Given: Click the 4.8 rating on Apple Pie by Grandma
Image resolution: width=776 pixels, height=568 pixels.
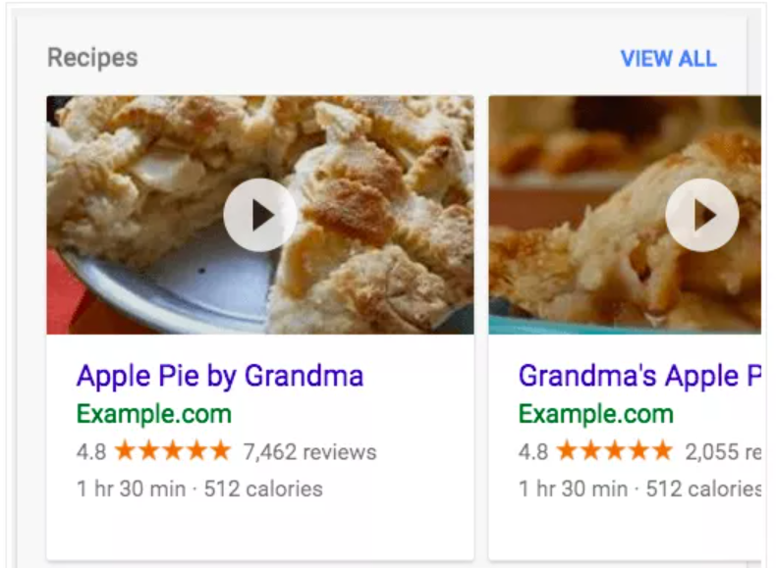Looking at the screenshot, I should pyautogui.click(x=91, y=452).
